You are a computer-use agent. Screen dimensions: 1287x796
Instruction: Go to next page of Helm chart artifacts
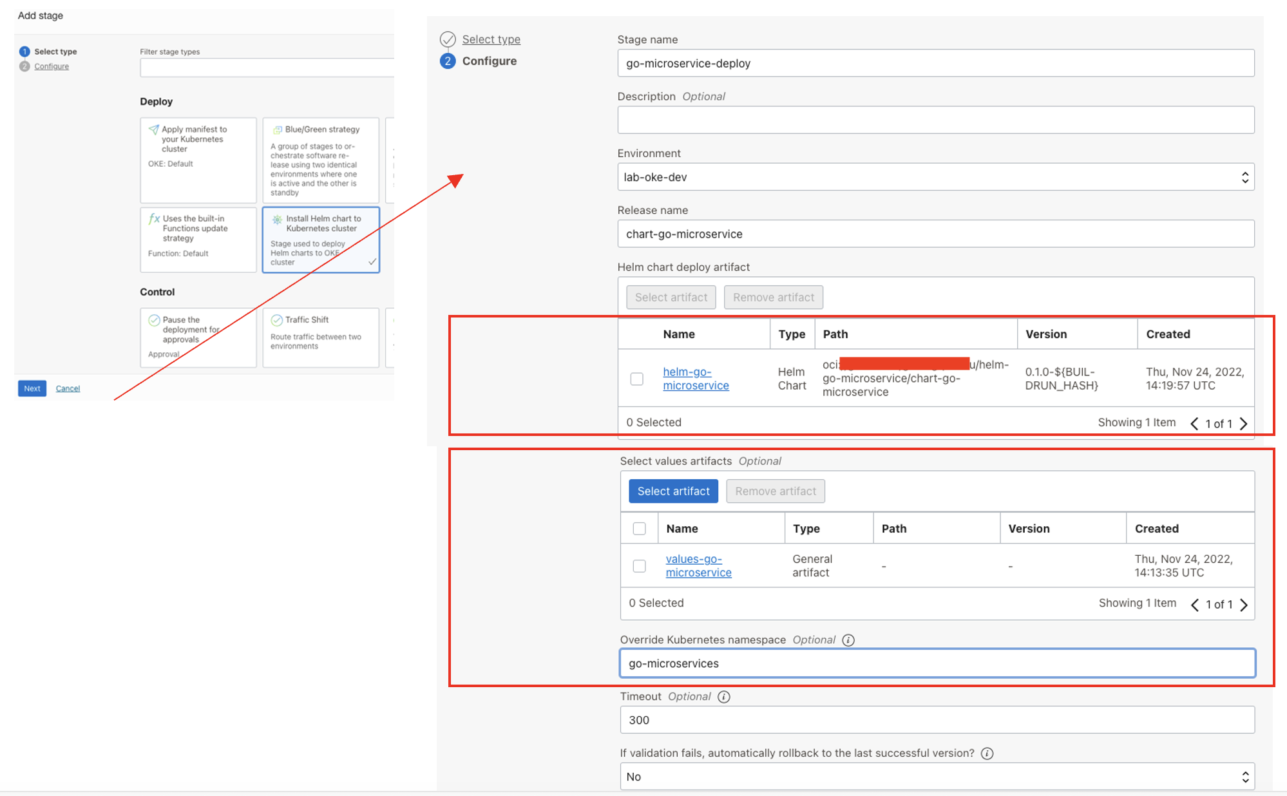1244,424
